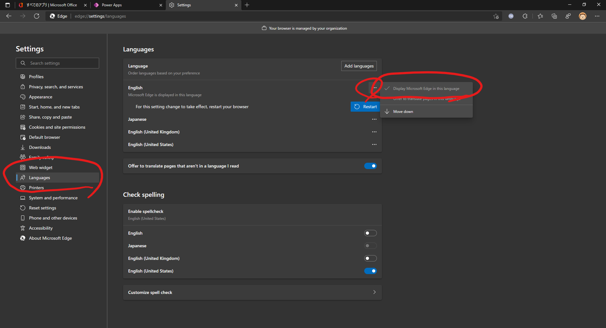Enable spellcheck for English (United Kingdom)

point(371,258)
